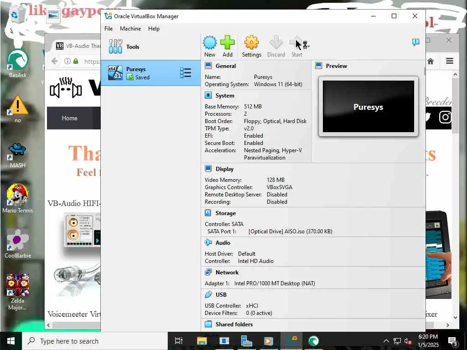Click the Audio section header
Image resolution: width=467 pixels, height=350 pixels.
[223, 242]
